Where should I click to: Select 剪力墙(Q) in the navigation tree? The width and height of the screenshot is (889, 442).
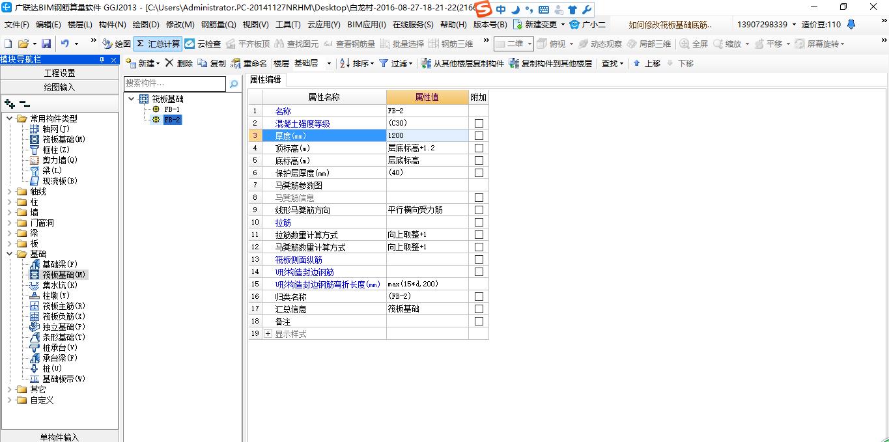click(60, 160)
